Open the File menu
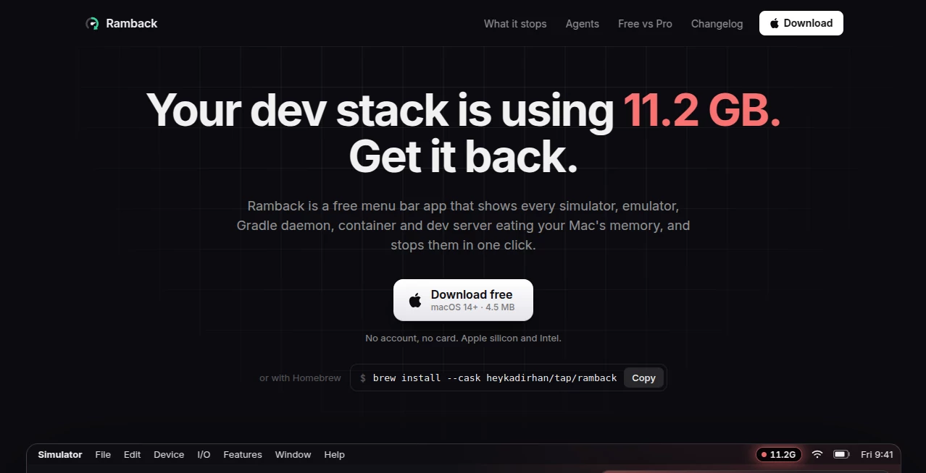The height and width of the screenshot is (473, 926). (x=103, y=454)
